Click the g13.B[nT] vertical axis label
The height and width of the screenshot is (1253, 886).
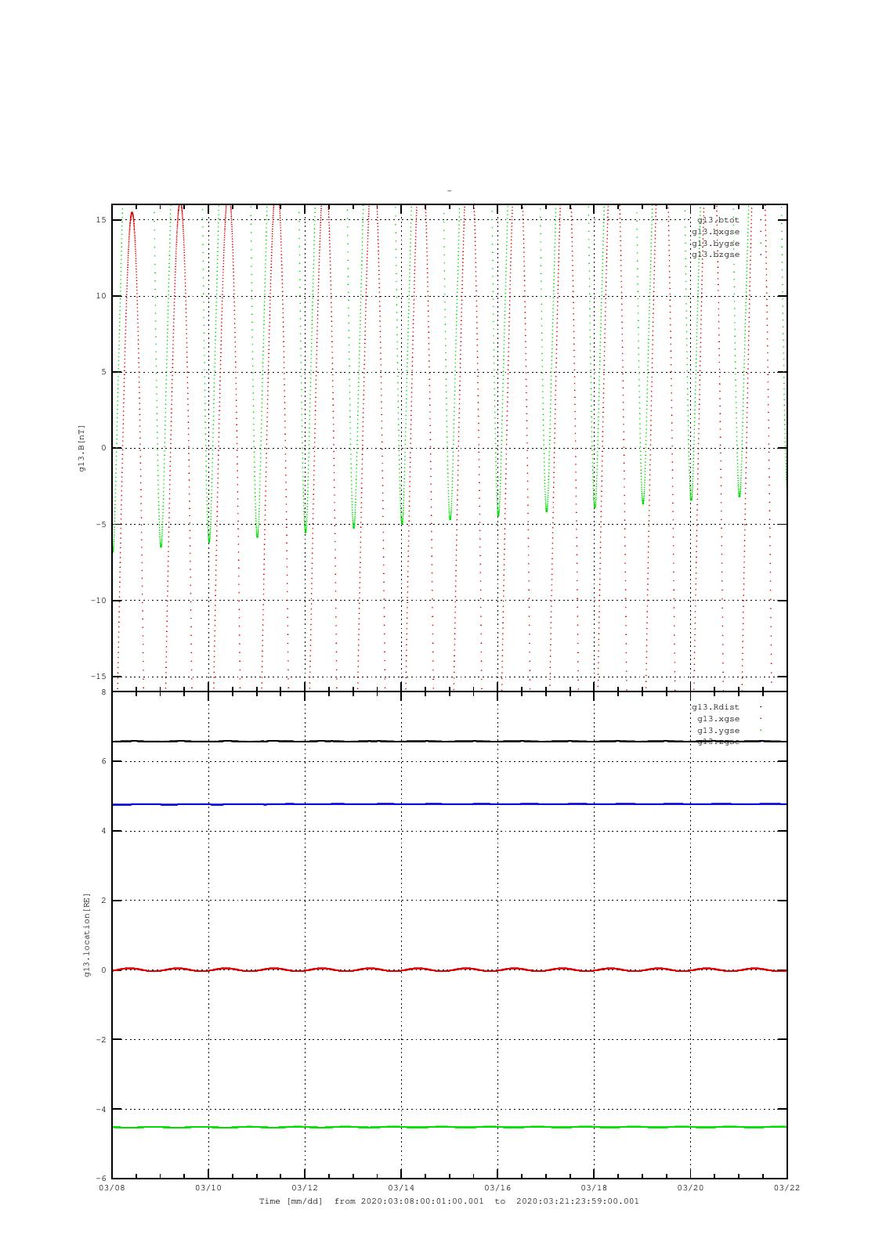pyautogui.click(x=81, y=448)
